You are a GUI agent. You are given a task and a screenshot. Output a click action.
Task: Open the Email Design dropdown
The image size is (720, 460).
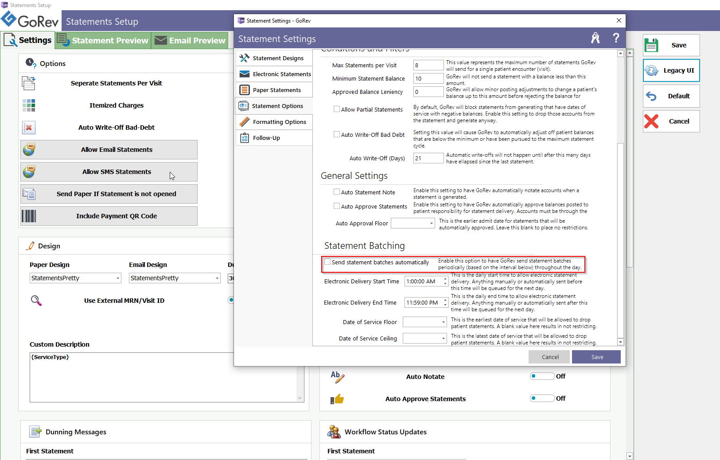(x=217, y=278)
